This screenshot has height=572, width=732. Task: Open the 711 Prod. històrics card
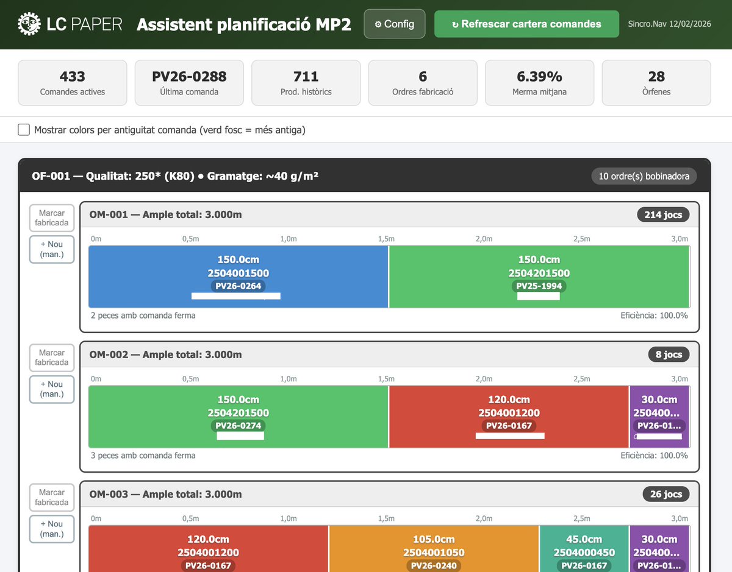coord(306,83)
